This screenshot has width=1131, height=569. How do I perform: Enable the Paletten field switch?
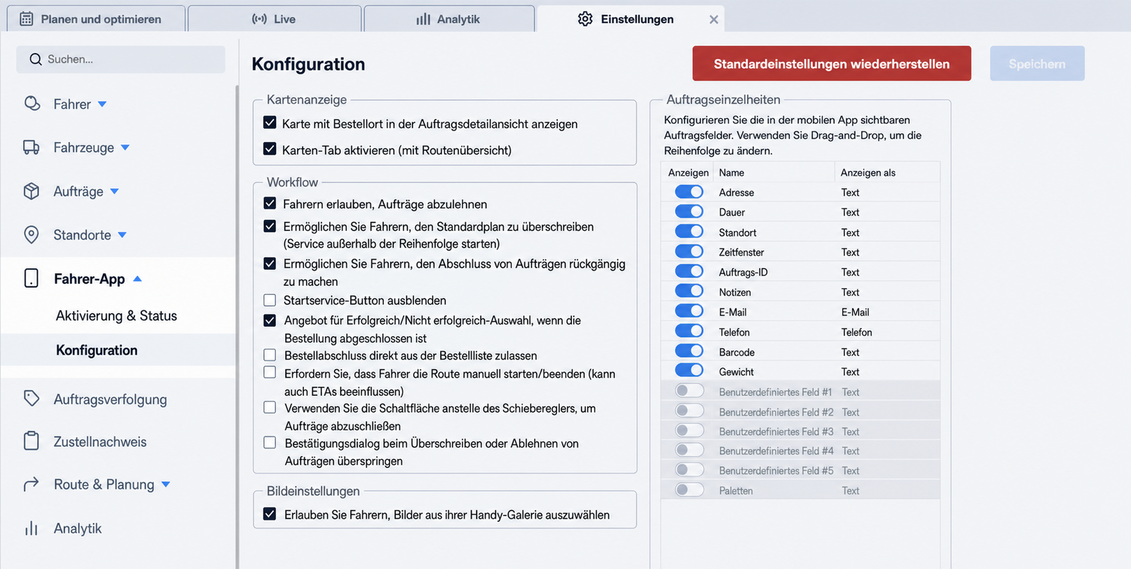pos(689,490)
